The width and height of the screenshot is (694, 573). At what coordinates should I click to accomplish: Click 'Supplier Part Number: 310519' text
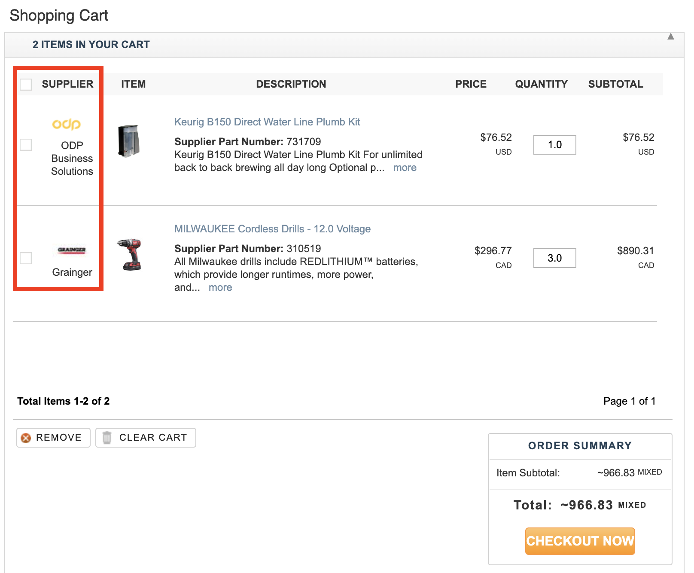pyautogui.click(x=247, y=249)
